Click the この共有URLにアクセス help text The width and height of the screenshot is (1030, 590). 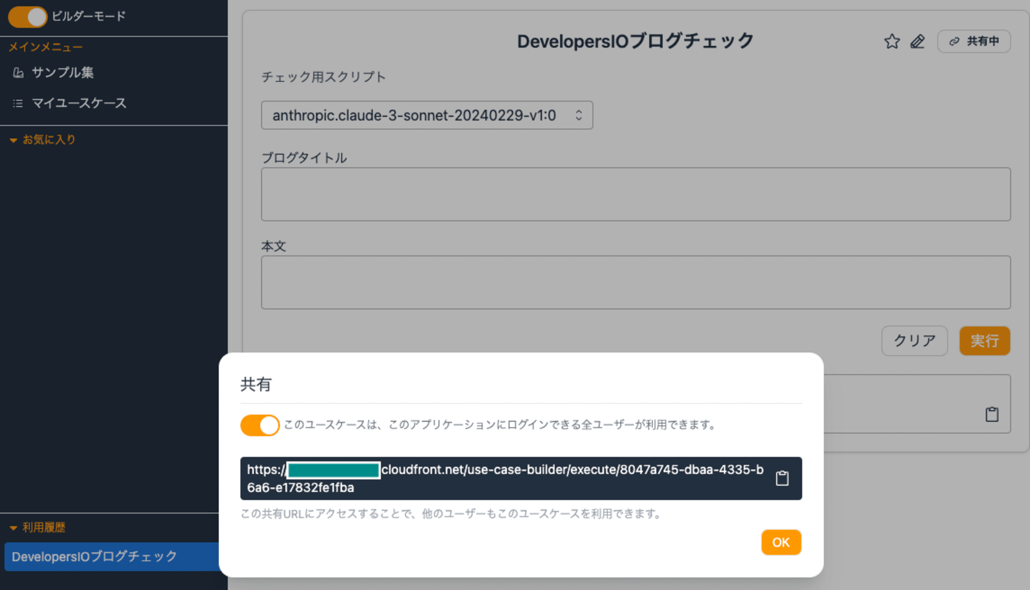[x=452, y=514]
